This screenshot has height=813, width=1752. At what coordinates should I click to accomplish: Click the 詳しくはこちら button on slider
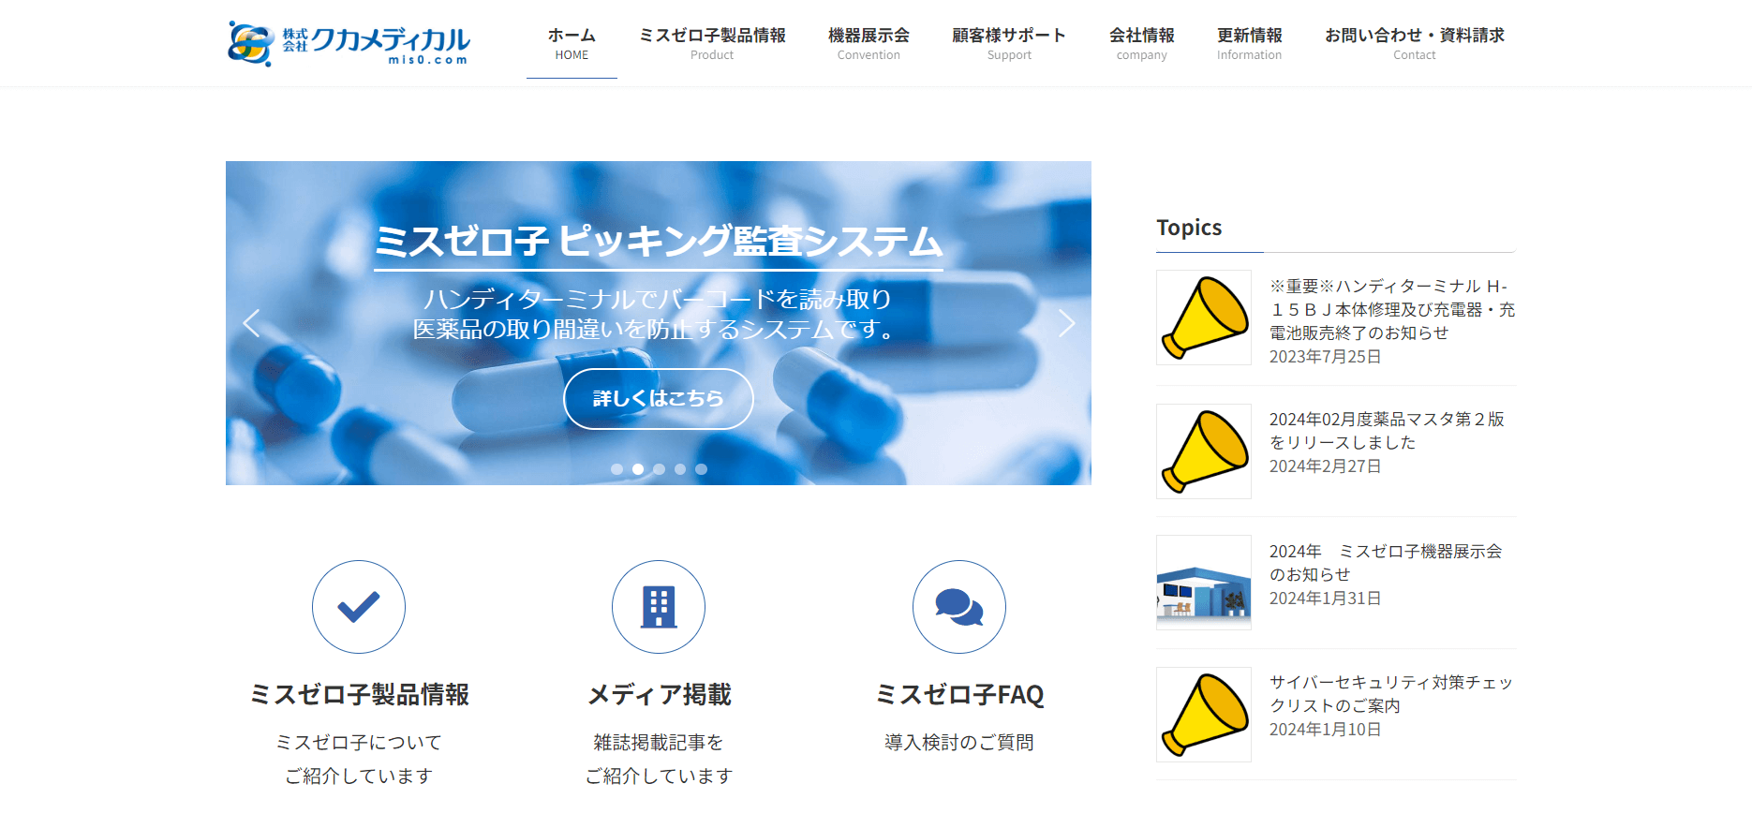pyautogui.click(x=659, y=399)
